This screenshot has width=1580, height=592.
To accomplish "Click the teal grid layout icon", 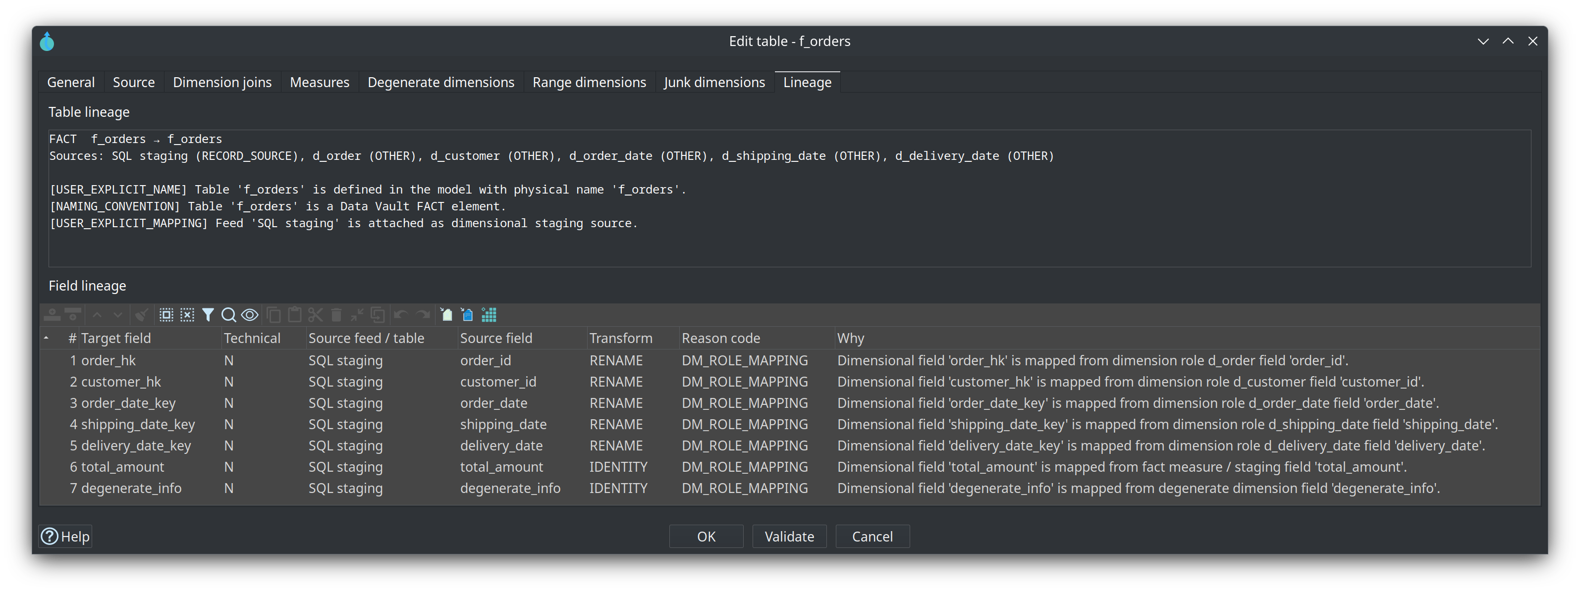I will point(489,315).
